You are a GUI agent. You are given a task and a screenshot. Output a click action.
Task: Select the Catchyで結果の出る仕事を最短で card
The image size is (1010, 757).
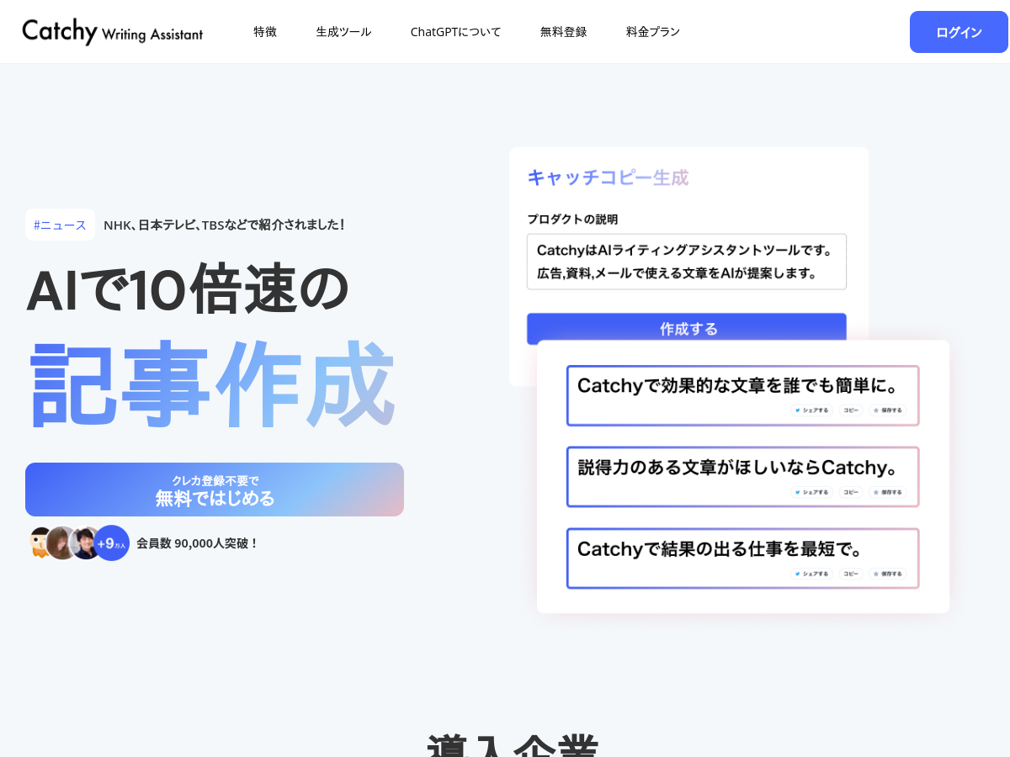coord(743,558)
